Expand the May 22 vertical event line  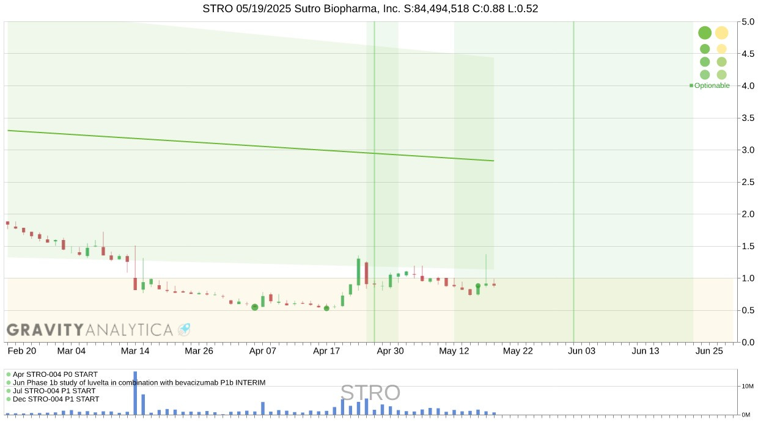[573, 181]
